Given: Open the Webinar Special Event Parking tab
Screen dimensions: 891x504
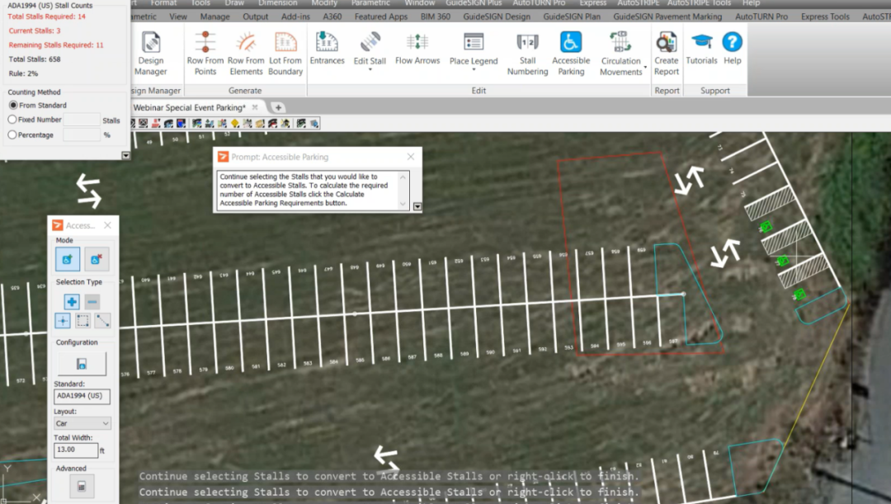Looking at the screenshot, I should [x=189, y=107].
